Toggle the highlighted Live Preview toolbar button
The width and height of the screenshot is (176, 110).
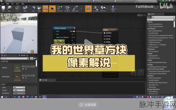click(x=52, y=9)
